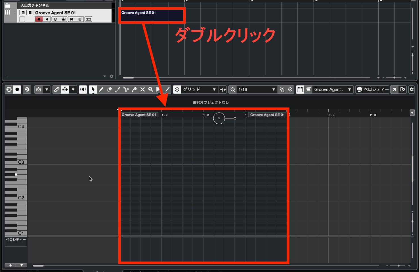Select the Trim tool

tap(118, 89)
